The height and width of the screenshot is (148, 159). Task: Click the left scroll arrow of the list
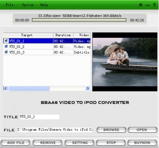pyautogui.click(x=6, y=88)
